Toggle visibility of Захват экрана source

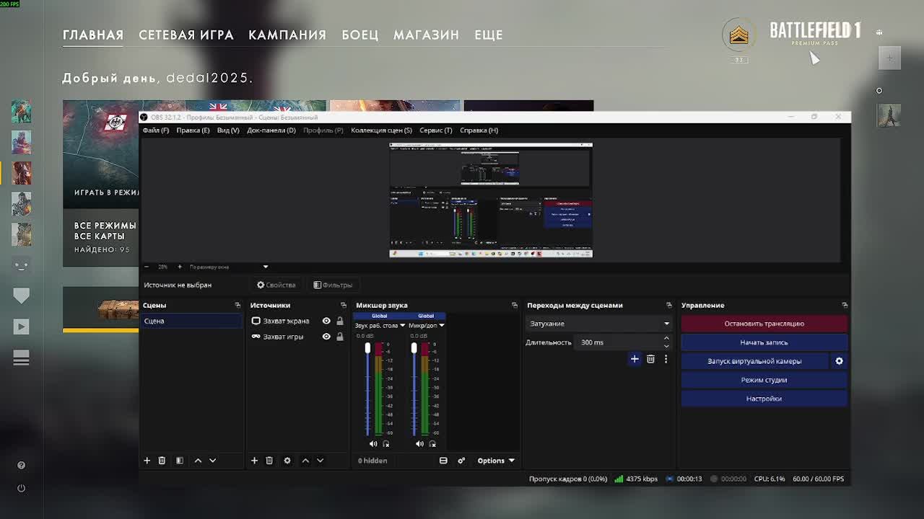coord(326,321)
